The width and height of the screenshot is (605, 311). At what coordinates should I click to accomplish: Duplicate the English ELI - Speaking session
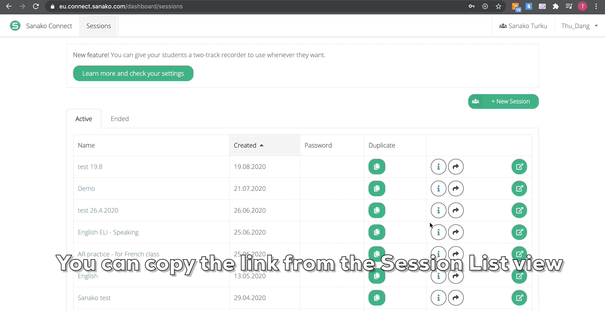tap(377, 232)
